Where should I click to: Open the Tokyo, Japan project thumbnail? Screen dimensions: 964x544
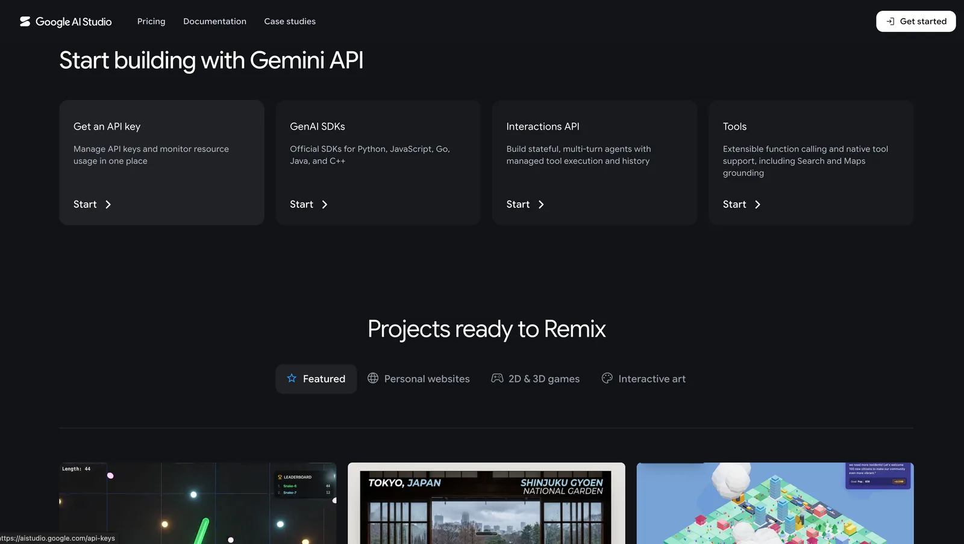pos(486,504)
